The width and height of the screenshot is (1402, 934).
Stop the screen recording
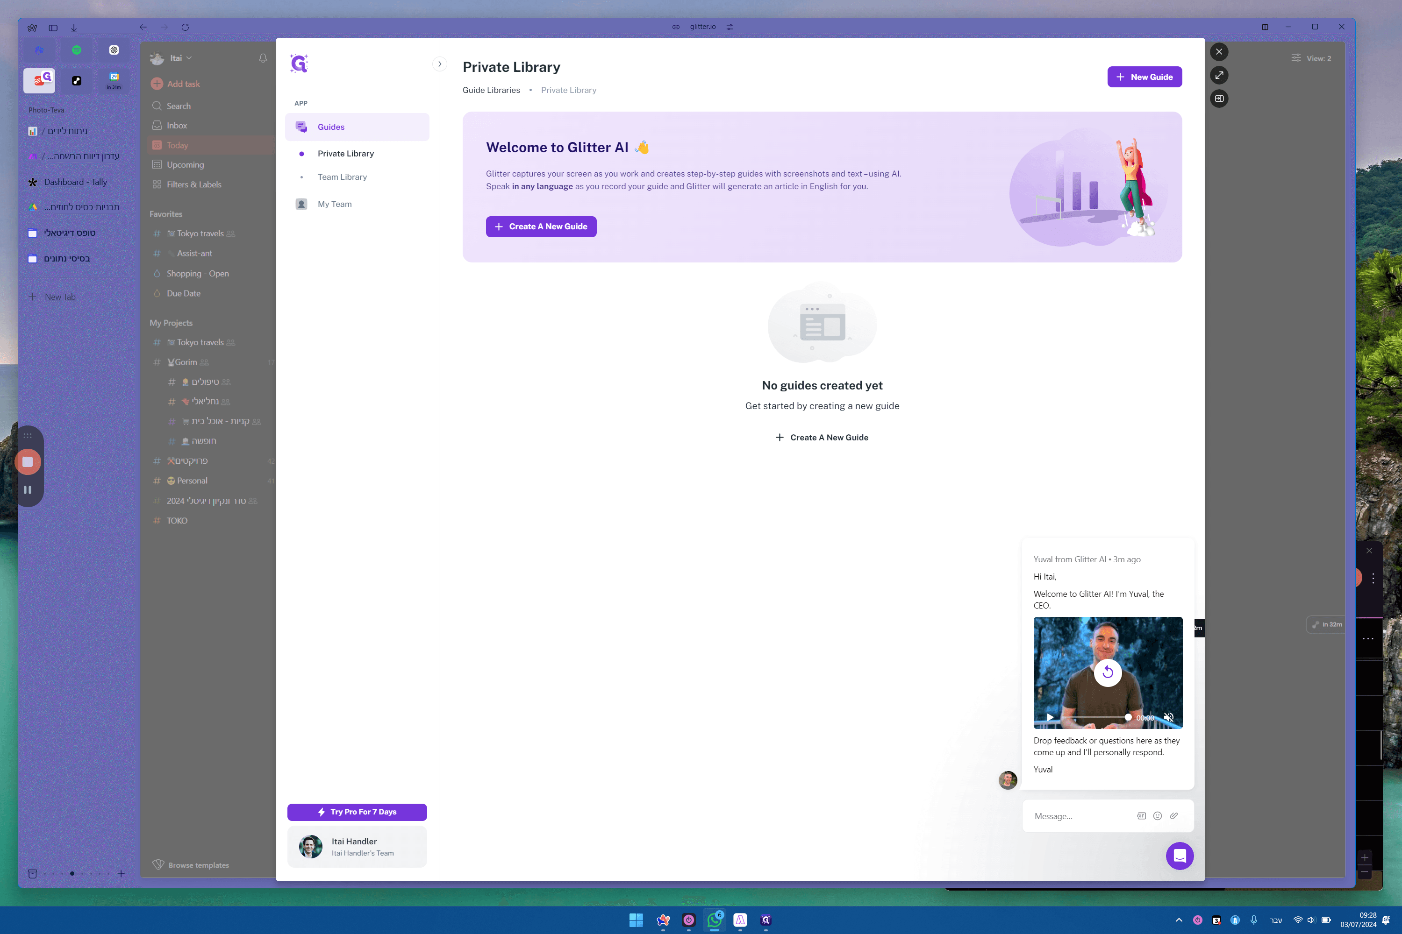(x=28, y=462)
